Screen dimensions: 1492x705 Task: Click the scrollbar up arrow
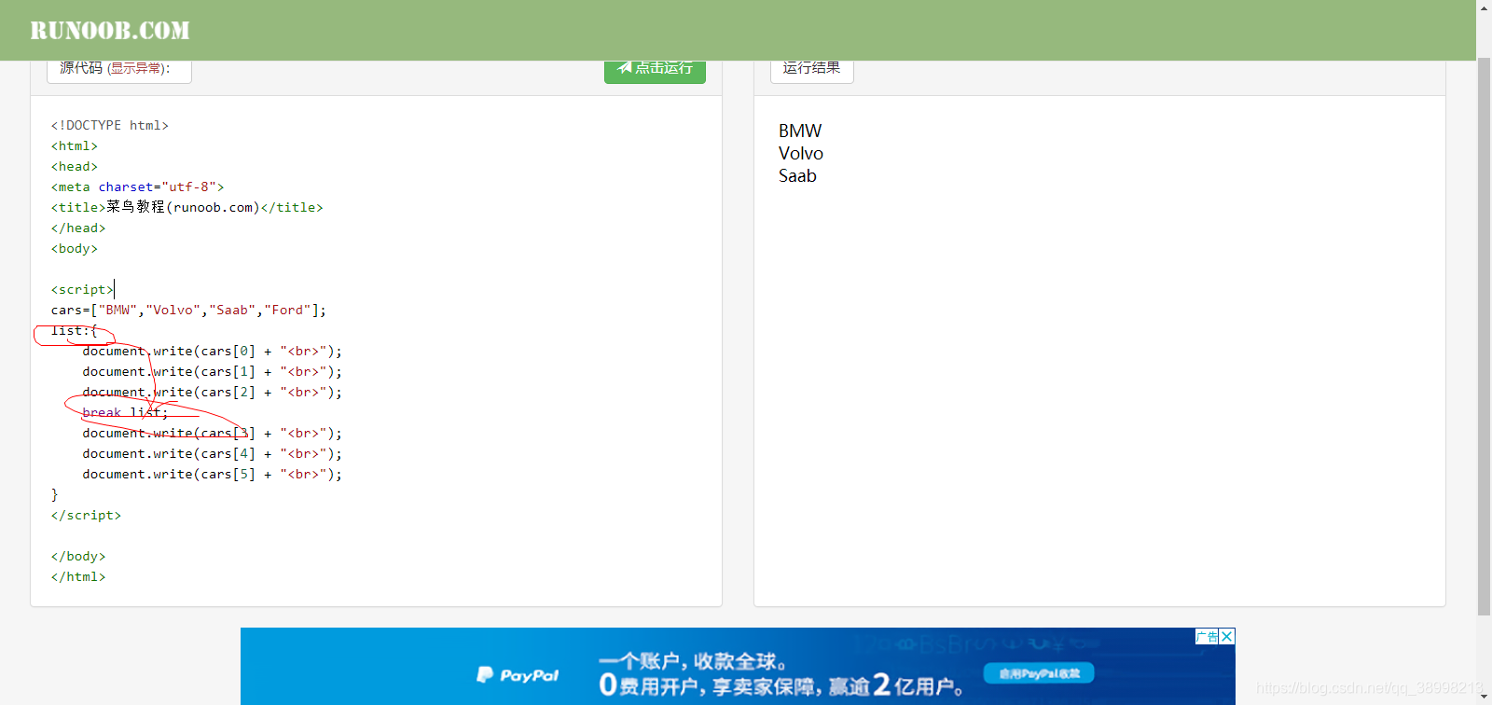(x=1484, y=7)
